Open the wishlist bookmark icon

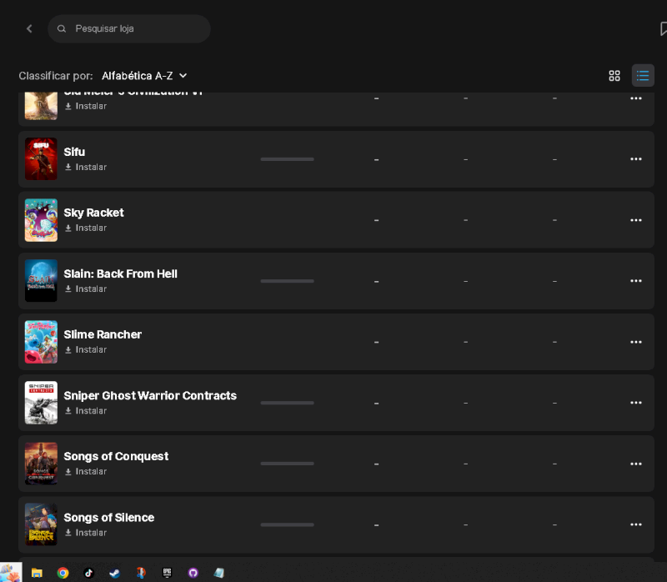click(x=663, y=29)
